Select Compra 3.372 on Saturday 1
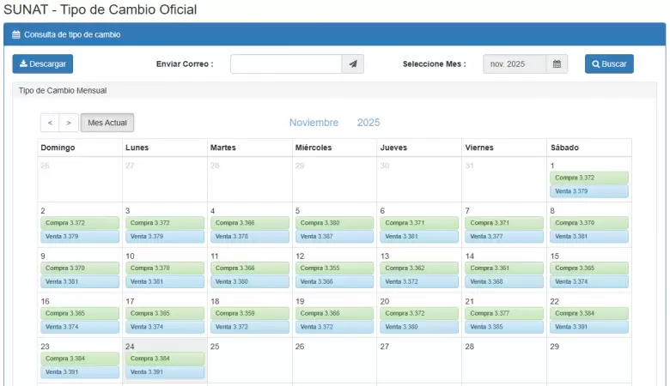 589,178
